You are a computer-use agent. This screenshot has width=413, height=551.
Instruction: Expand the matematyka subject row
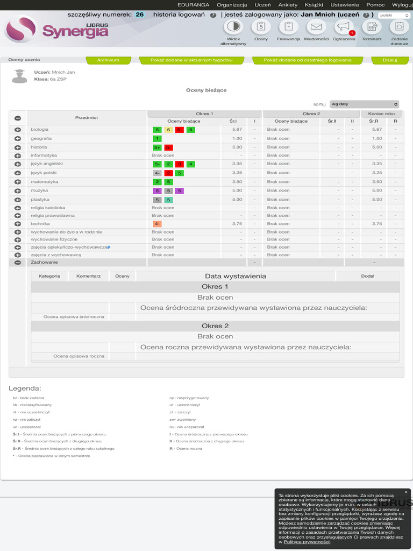click(x=18, y=182)
